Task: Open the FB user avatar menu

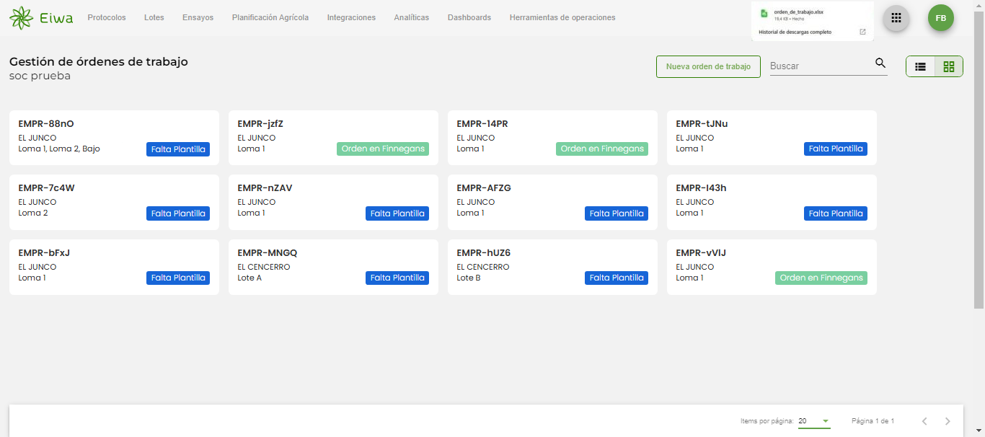Action: [941, 18]
